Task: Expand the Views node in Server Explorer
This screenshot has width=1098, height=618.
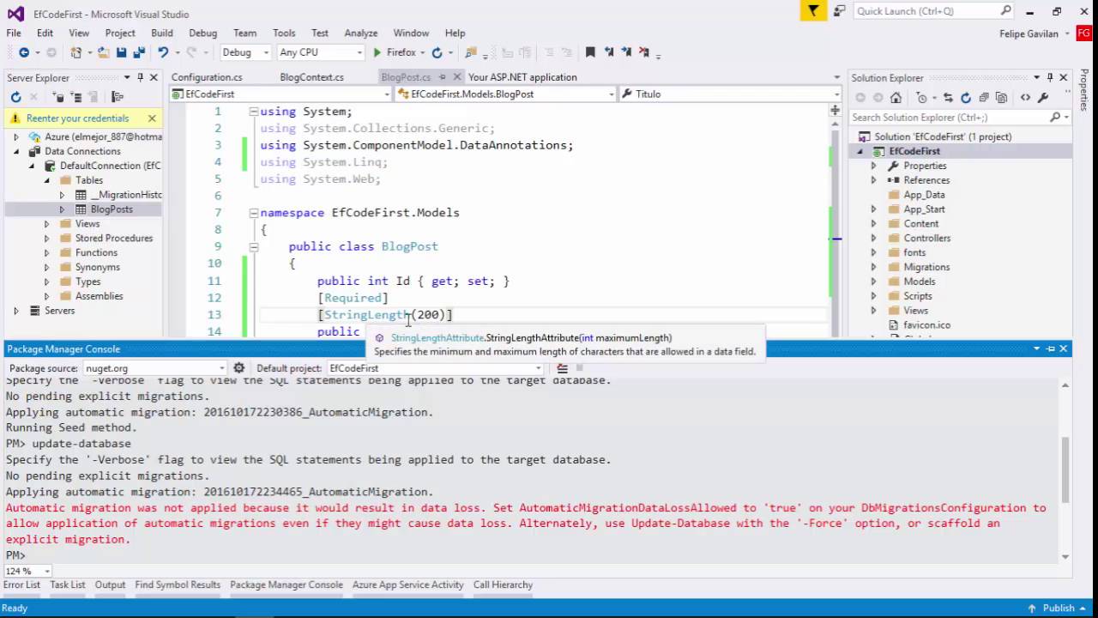Action: pos(47,224)
